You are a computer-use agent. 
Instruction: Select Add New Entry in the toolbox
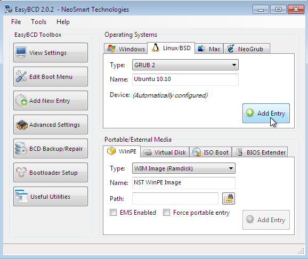point(51,101)
